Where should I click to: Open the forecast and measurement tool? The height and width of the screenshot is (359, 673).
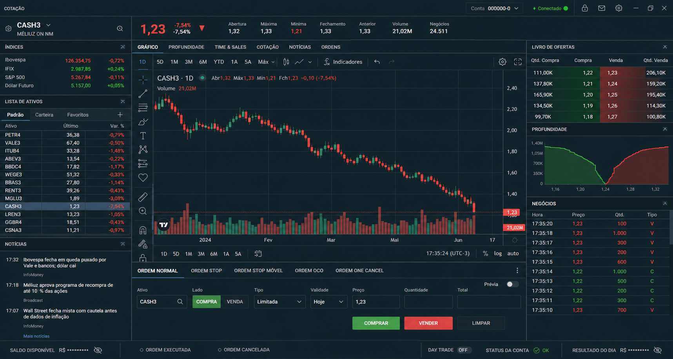pos(143,163)
